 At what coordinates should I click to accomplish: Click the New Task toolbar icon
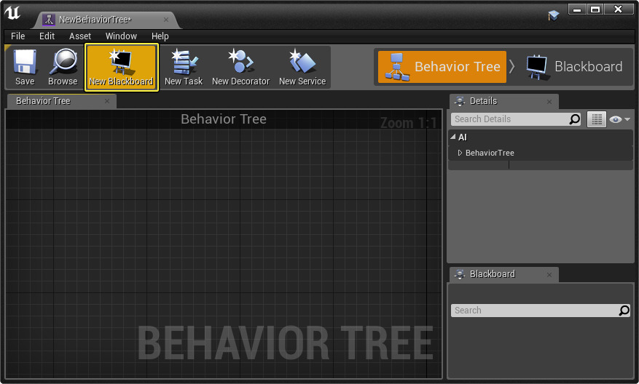pos(183,67)
